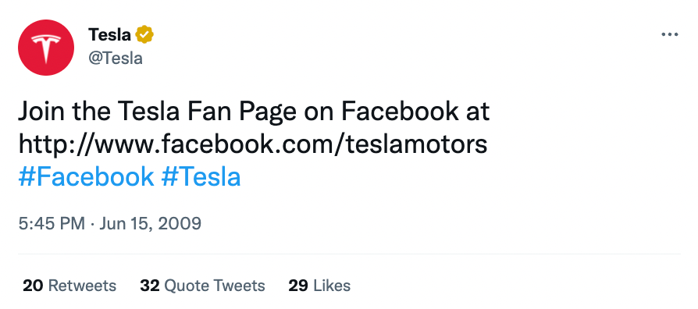
Task: Click the Jun 15, 2009 date
Action: coord(150,223)
